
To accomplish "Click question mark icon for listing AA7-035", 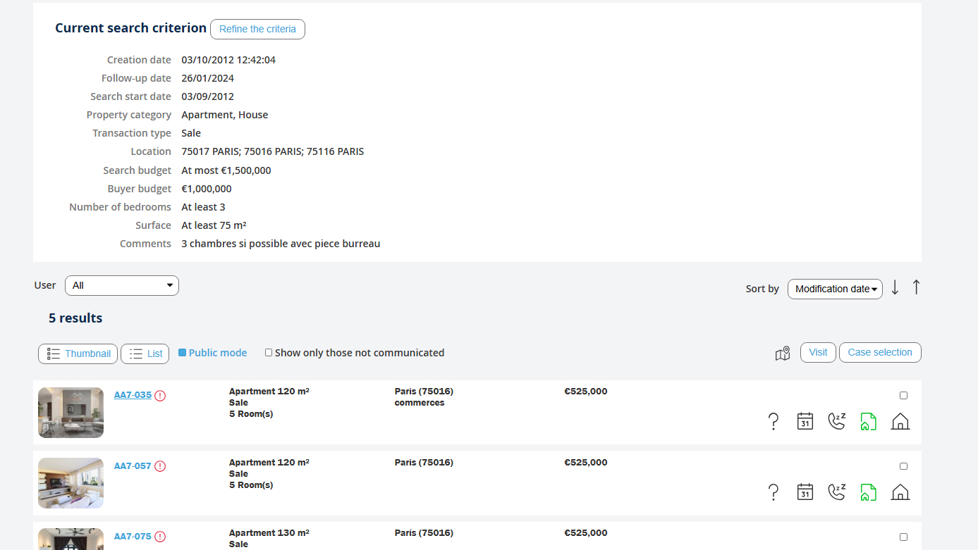I will point(773,421).
